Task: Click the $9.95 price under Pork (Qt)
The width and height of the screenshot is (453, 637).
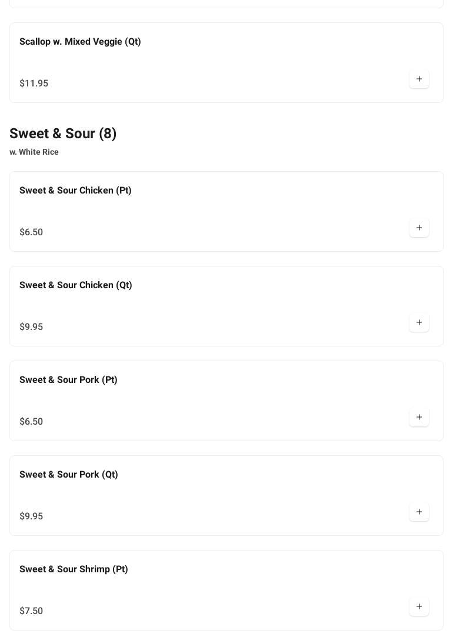Action: (31, 516)
